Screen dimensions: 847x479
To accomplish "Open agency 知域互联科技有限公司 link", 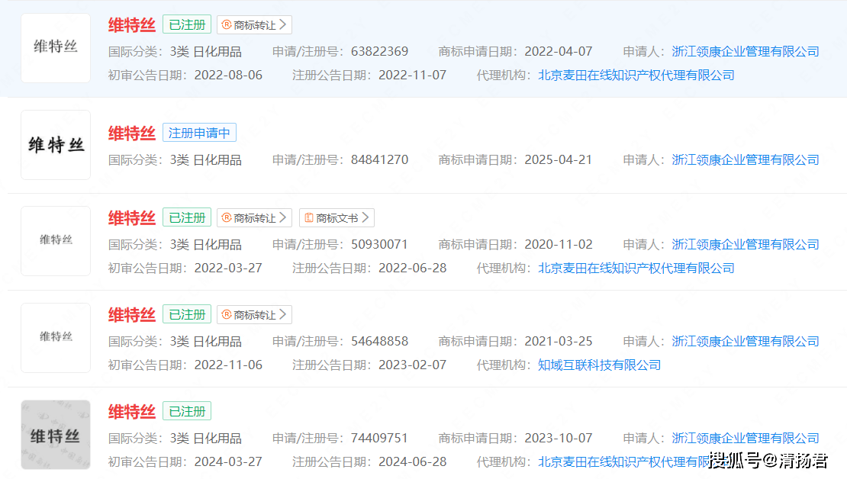I will click(600, 365).
